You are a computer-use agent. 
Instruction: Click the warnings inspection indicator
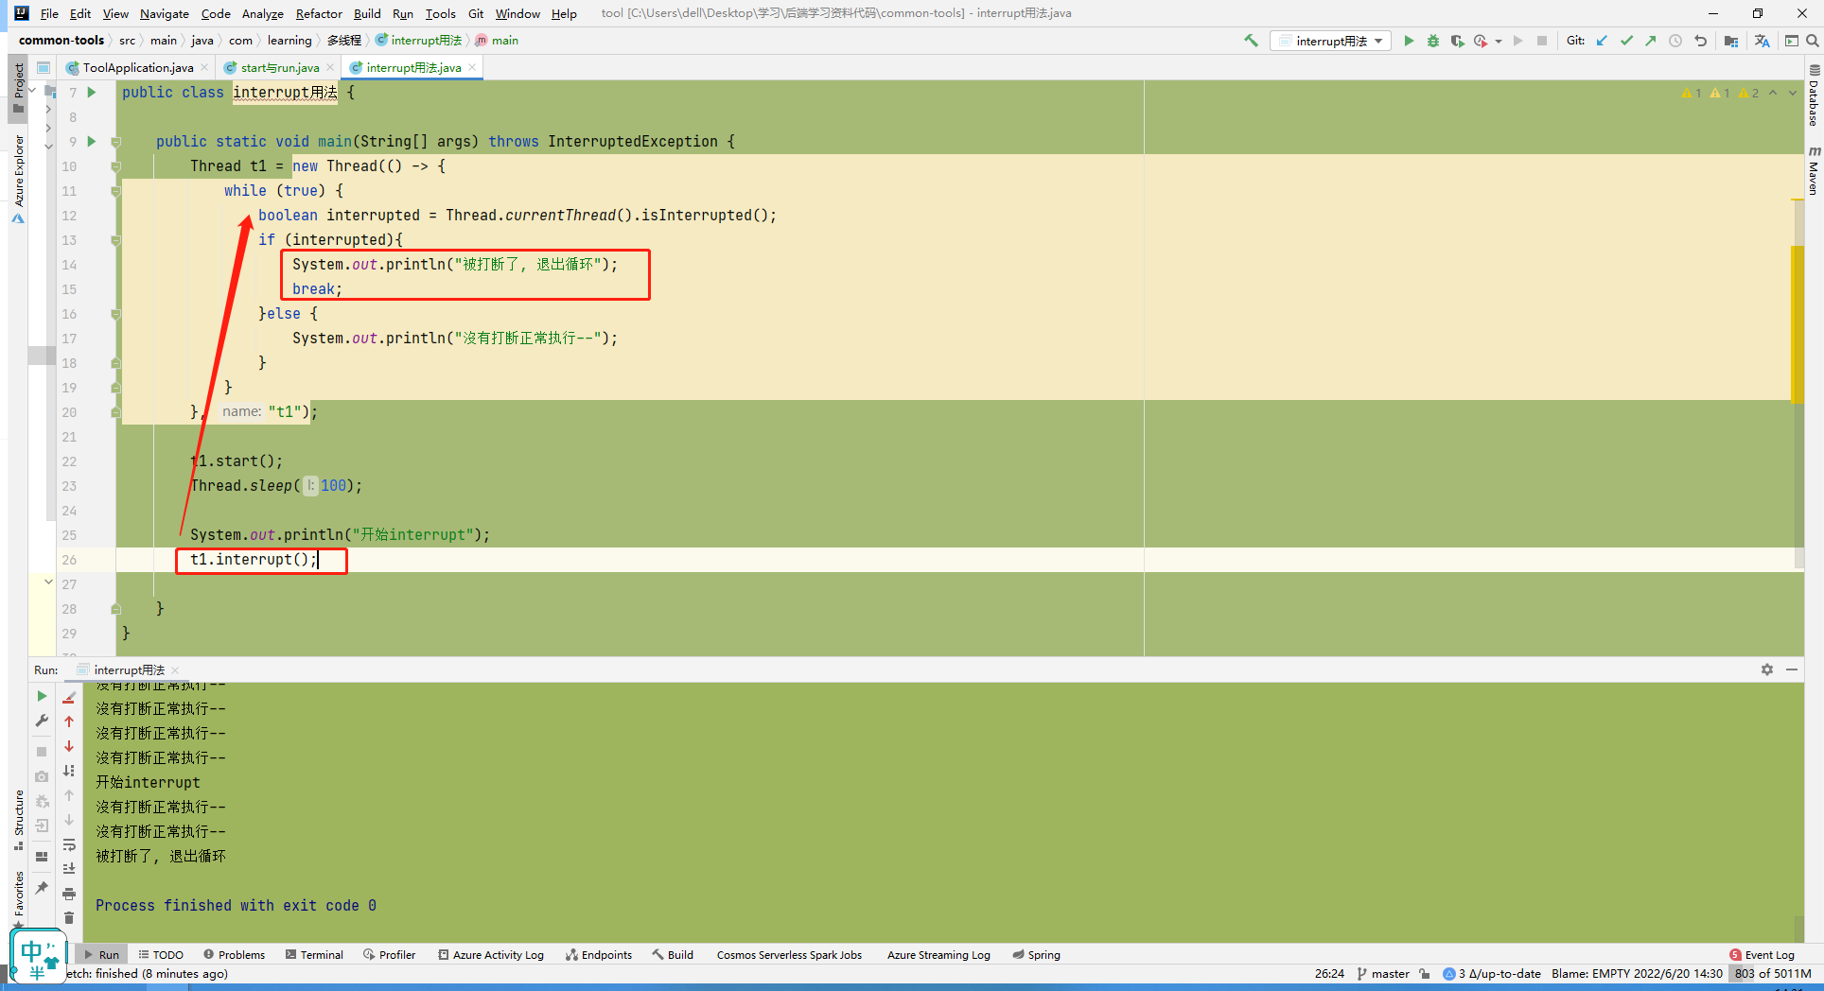tap(1720, 93)
